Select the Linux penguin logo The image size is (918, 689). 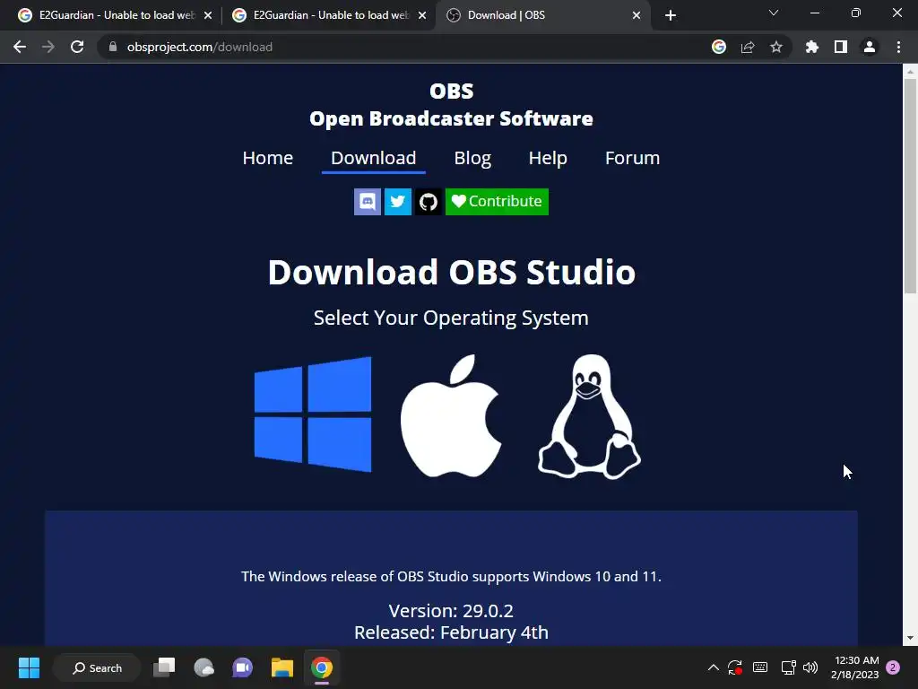(x=589, y=416)
